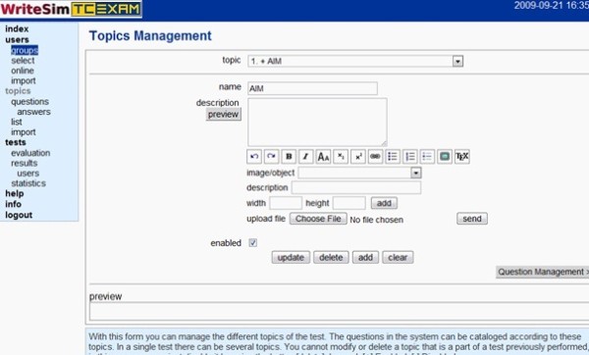Open users under results menu
The height and width of the screenshot is (355, 589).
click(x=28, y=173)
